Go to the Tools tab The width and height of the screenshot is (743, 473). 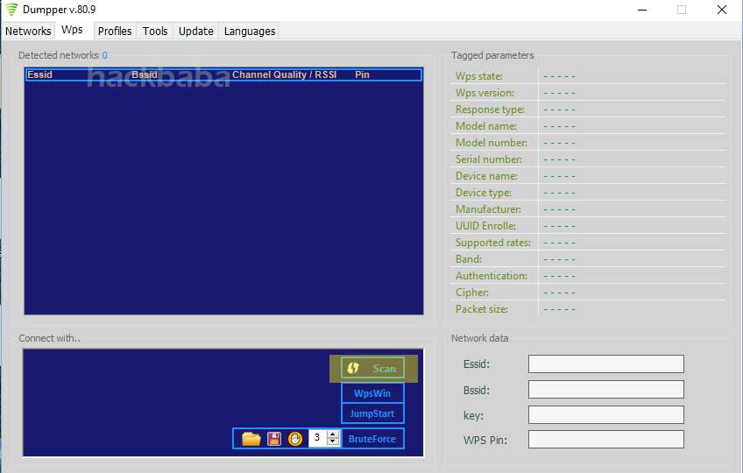[155, 32]
